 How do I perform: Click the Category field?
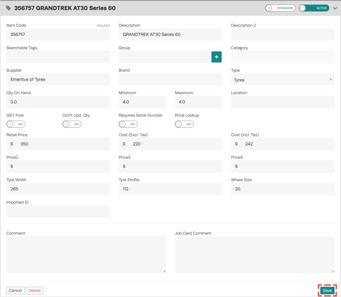pos(282,57)
